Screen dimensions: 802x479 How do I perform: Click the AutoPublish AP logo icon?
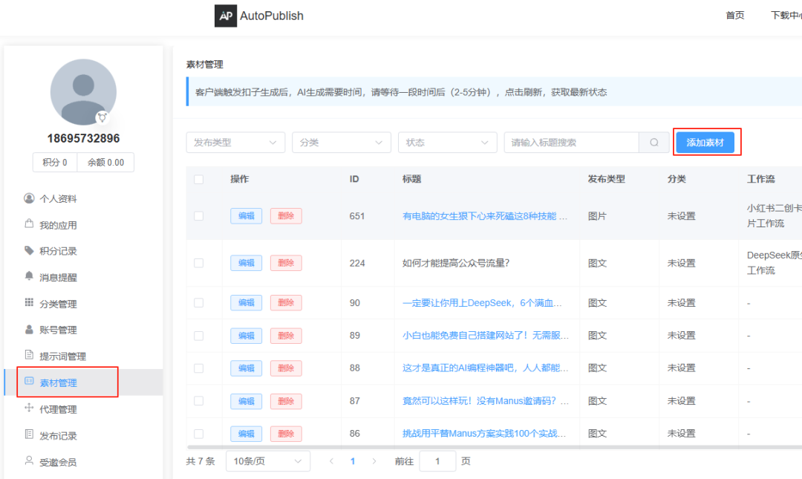click(x=226, y=16)
